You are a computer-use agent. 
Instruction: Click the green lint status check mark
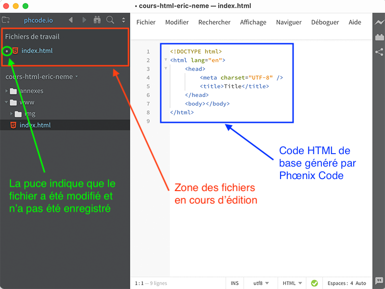pos(314,283)
